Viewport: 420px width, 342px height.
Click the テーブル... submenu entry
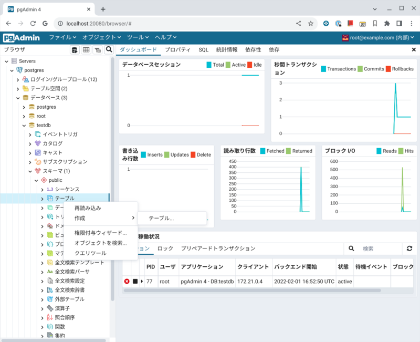coord(161,218)
